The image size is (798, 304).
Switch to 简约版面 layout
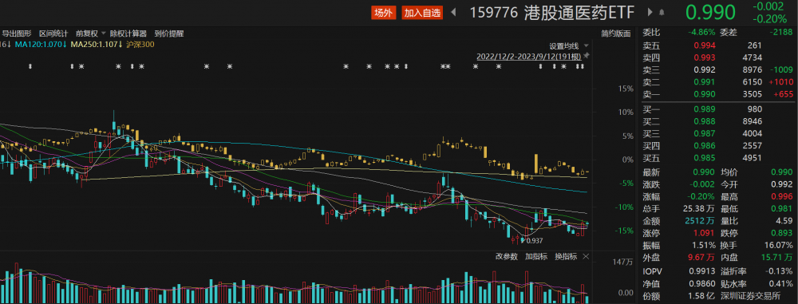pos(616,34)
